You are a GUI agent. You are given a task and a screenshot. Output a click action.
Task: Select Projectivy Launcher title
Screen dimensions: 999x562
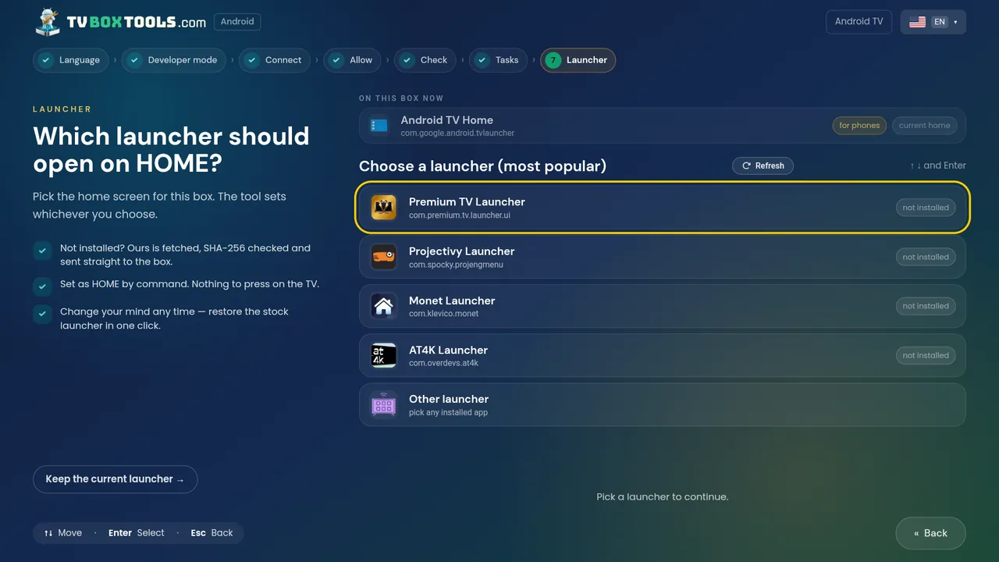pyautogui.click(x=462, y=251)
